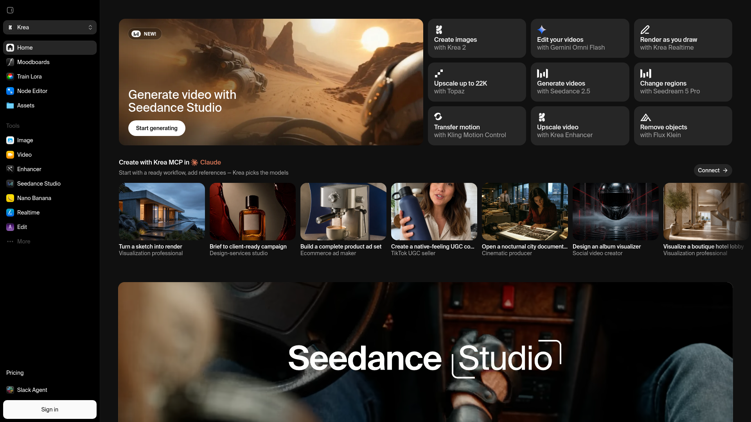The width and height of the screenshot is (751, 422).
Task: Click Upscale video Krea Enhancer icon
Action: (542, 117)
